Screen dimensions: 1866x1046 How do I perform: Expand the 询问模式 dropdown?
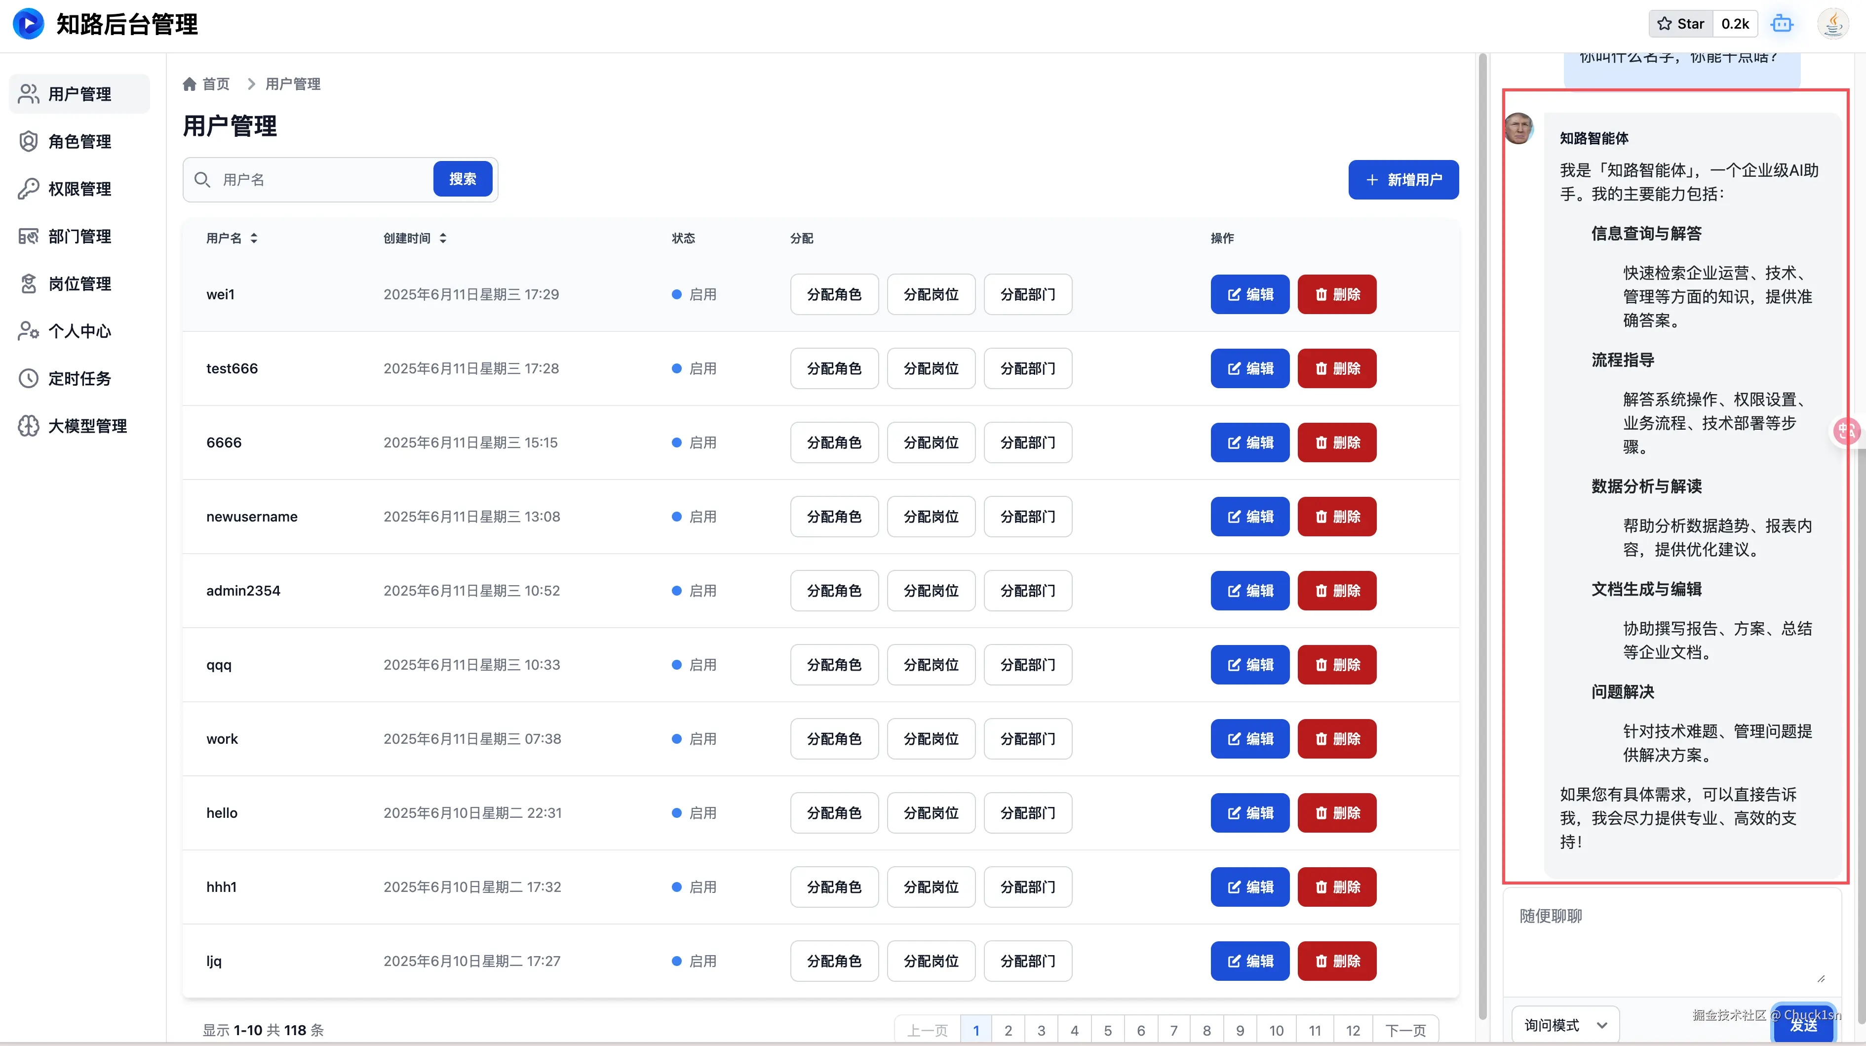click(1565, 1024)
